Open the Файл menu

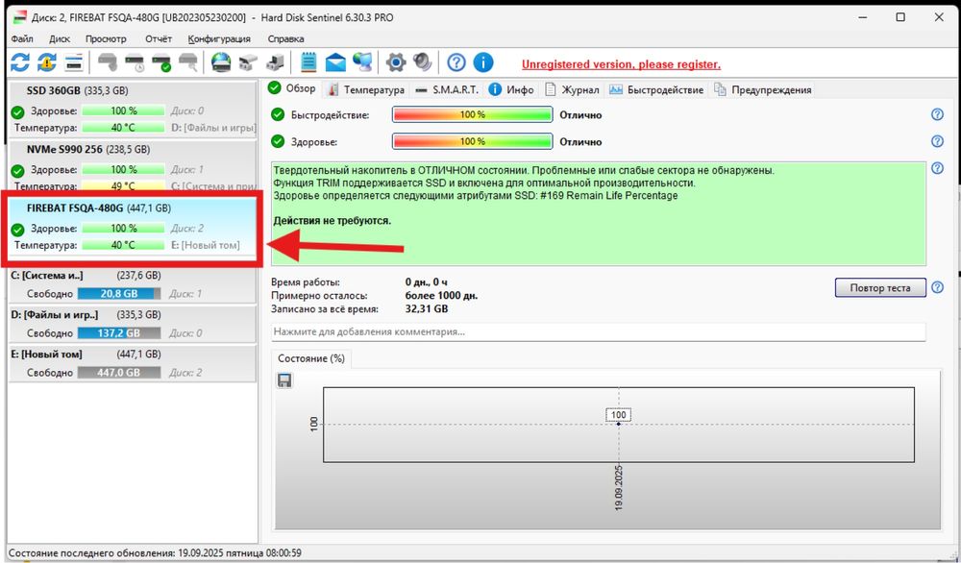(x=22, y=38)
